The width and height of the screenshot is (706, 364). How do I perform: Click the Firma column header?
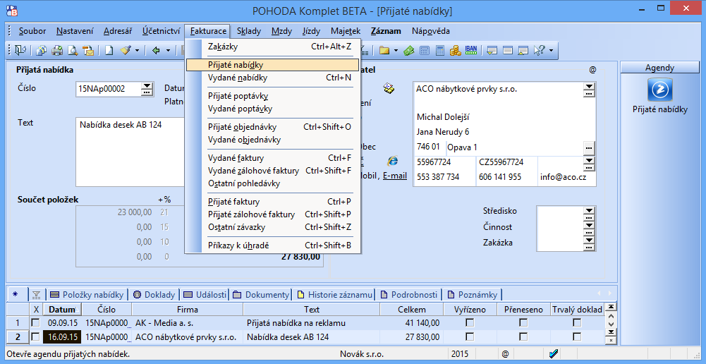click(188, 310)
